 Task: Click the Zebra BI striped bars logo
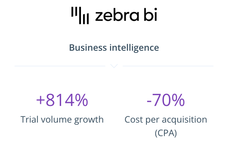click(80, 16)
